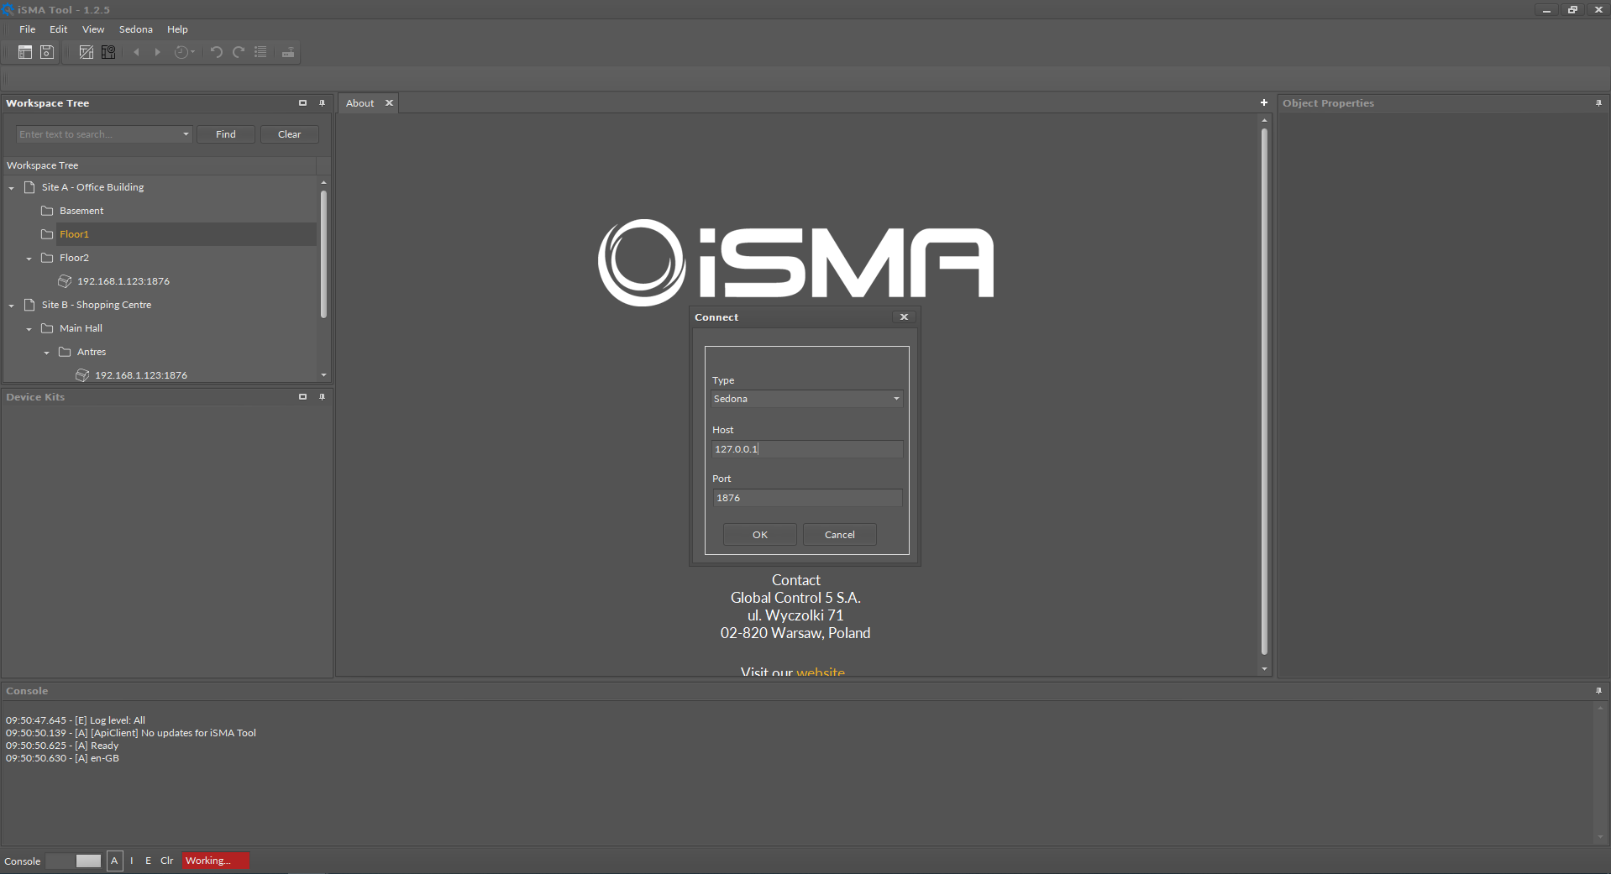Click the bulleted list toolbar icon
The width and height of the screenshot is (1611, 874).
260,52
